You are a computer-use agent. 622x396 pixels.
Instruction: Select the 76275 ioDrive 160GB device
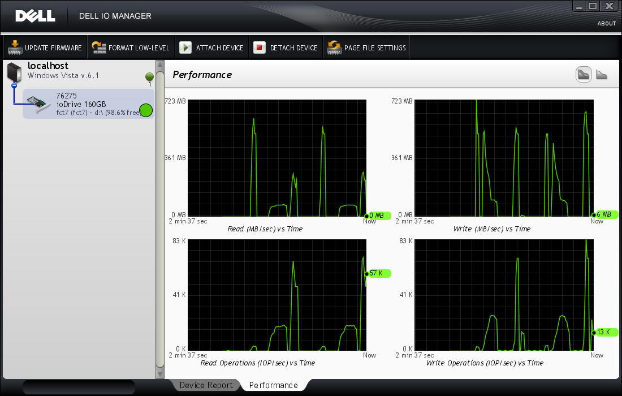88,104
